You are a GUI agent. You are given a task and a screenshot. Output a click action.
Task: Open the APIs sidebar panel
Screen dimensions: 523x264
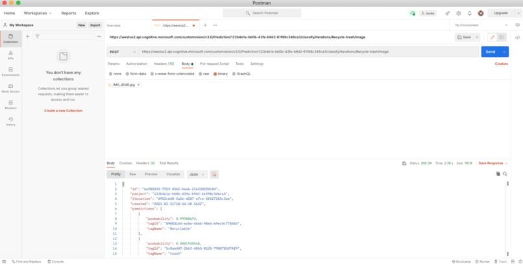(10, 55)
